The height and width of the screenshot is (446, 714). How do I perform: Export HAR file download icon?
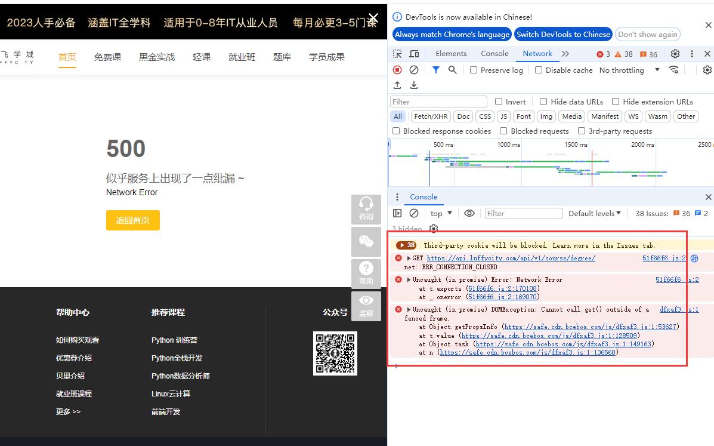tap(414, 85)
